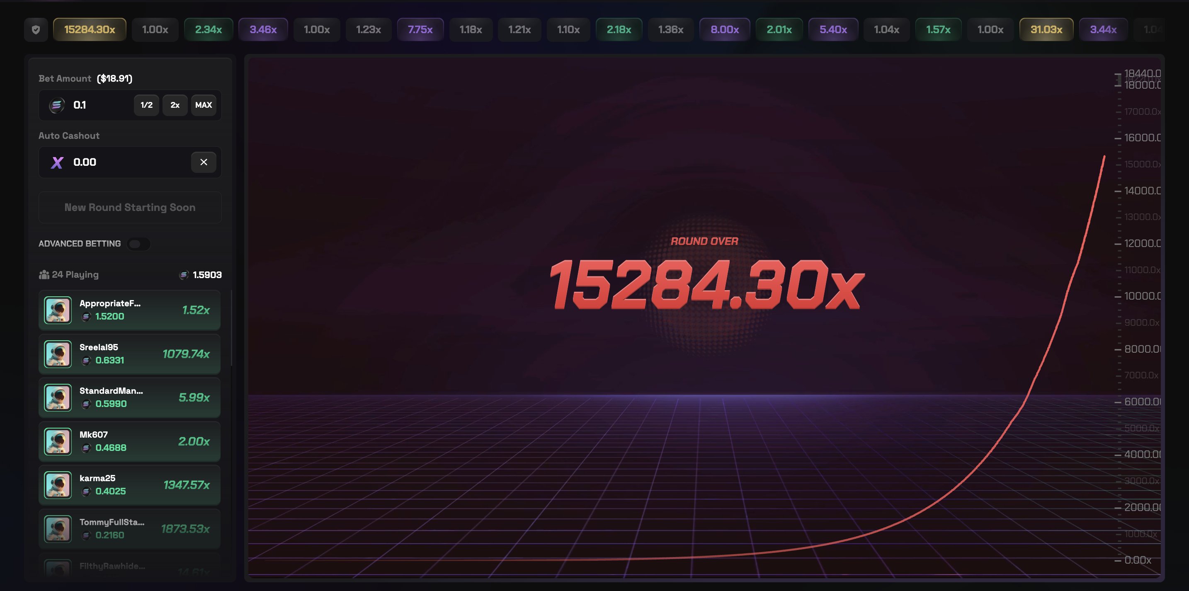
Task: Open the 15284.30x history chip
Action: point(90,30)
